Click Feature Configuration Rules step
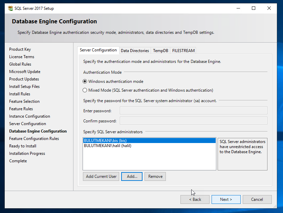The height and width of the screenshot is (213, 283). (34, 139)
